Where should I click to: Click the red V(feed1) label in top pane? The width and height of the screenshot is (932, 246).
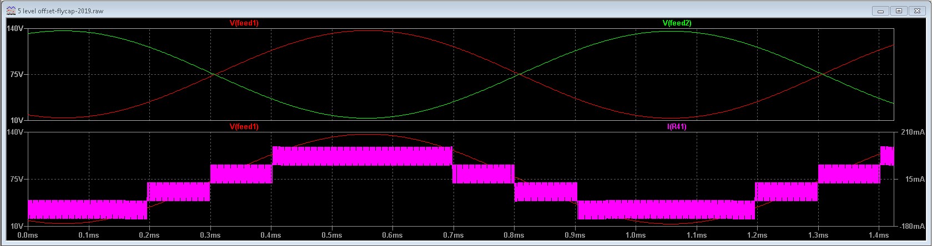point(244,23)
